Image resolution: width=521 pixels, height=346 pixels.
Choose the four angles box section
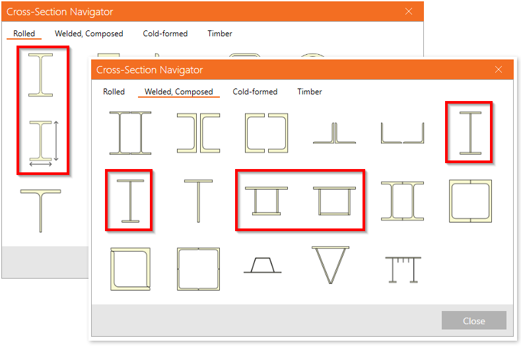coord(198,269)
